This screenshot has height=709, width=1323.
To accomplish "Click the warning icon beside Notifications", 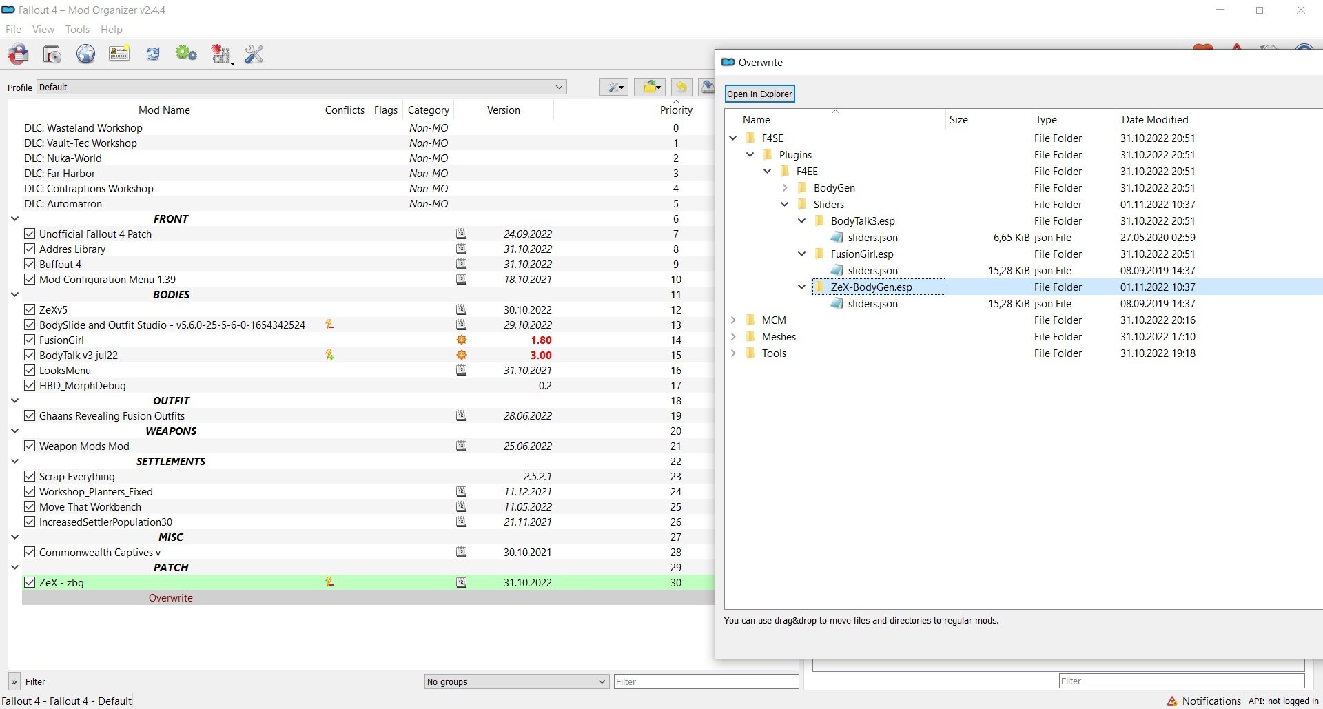I will tap(1172, 701).
